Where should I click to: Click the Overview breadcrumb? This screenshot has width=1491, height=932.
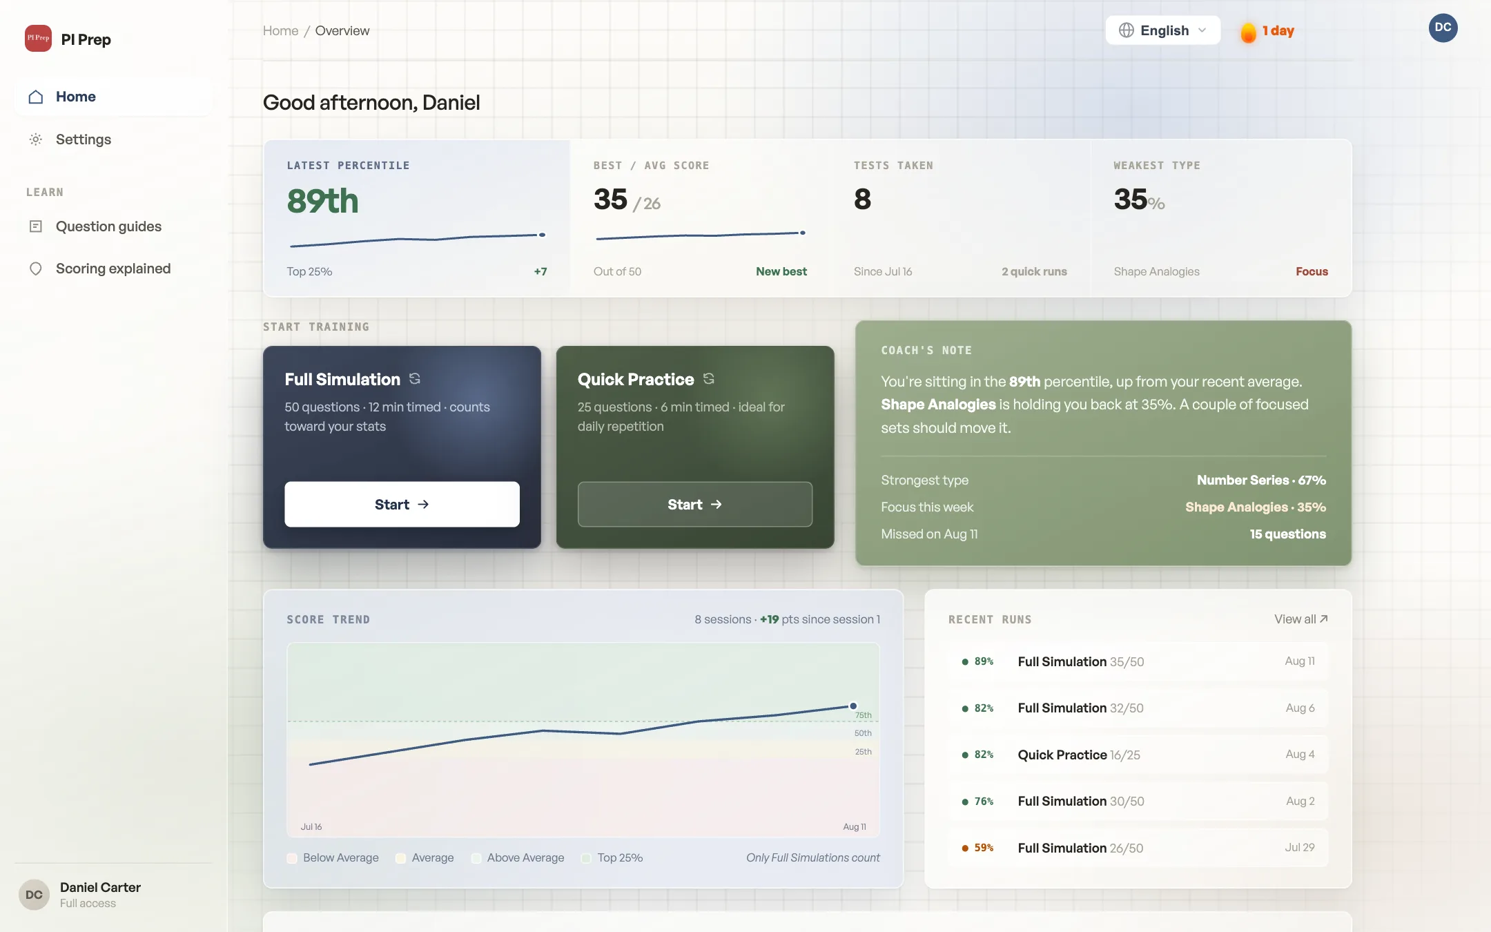click(342, 30)
